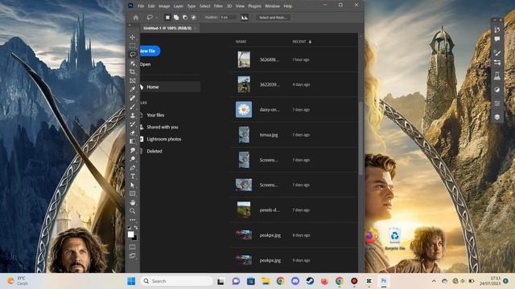The width and height of the screenshot is (515, 289).
Task: Select the Blur tool
Action: [132, 150]
